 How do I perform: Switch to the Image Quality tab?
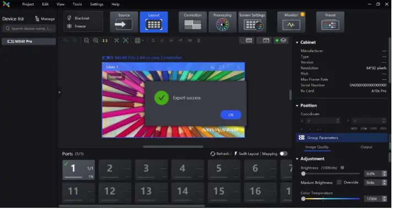point(317,147)
